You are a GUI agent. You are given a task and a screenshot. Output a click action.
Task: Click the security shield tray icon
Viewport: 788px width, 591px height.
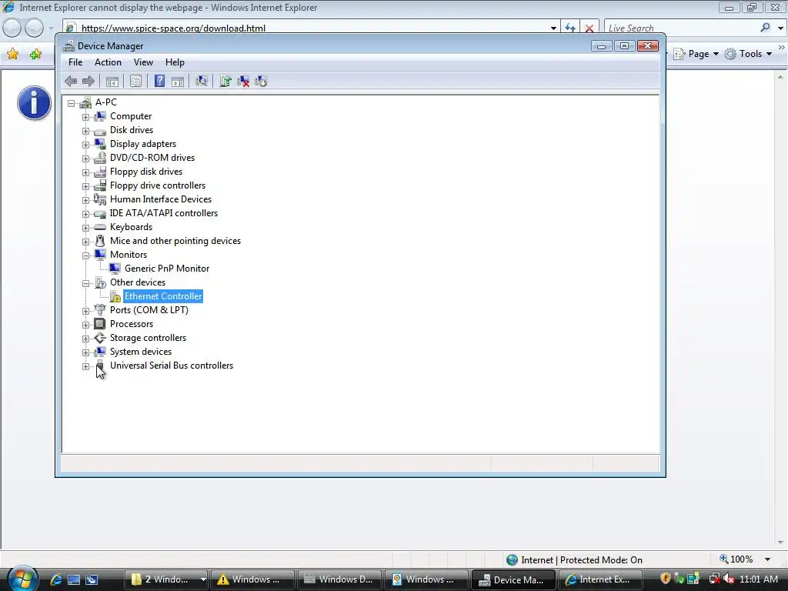point(666,579)
